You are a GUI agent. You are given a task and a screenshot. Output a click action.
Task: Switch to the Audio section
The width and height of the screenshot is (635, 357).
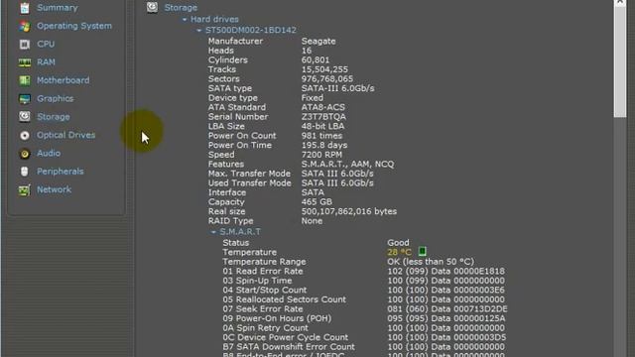click(49, 154)
